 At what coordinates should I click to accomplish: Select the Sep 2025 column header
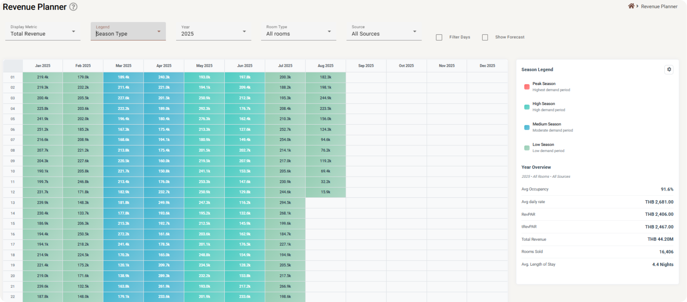pyautogui.click(x=366, y=66)
